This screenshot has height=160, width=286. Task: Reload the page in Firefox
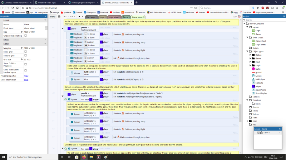tap(13, 8)
